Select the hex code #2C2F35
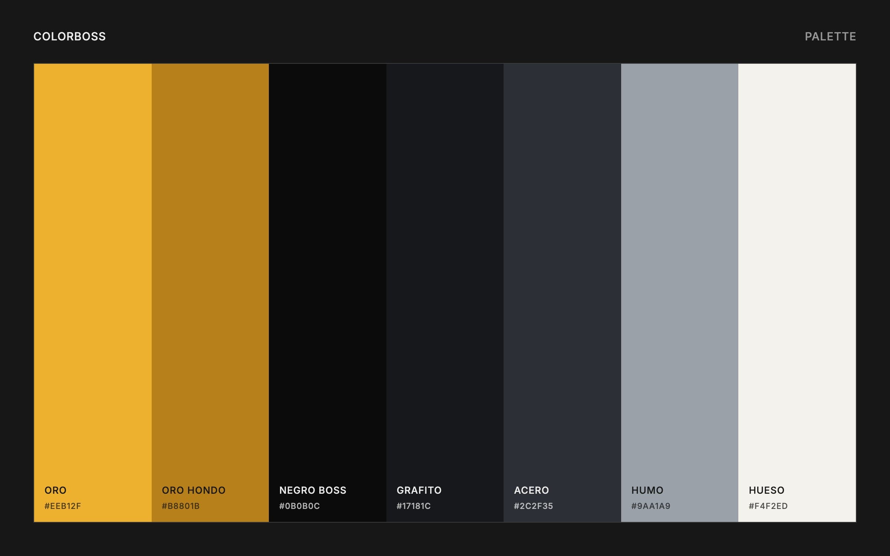 pos(533,506)
